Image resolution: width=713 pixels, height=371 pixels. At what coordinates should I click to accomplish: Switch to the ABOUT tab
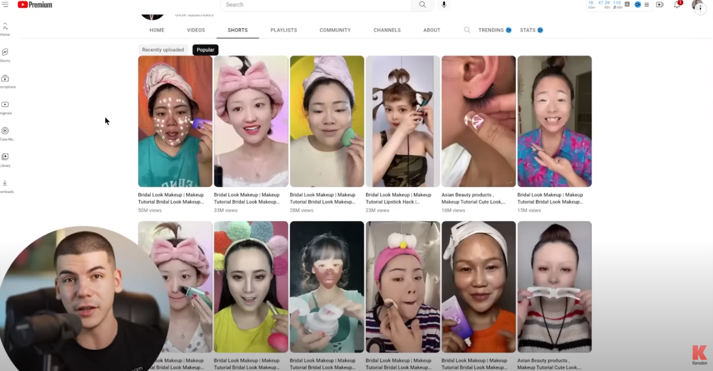pyautogui.click(x=432, y=30)
